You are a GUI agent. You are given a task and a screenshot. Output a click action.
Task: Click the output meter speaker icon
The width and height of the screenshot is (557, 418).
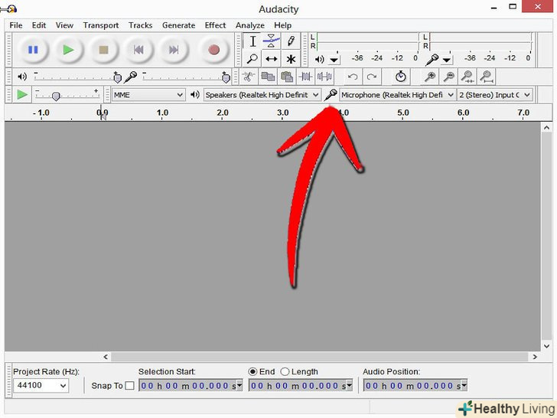coord(319,60)
